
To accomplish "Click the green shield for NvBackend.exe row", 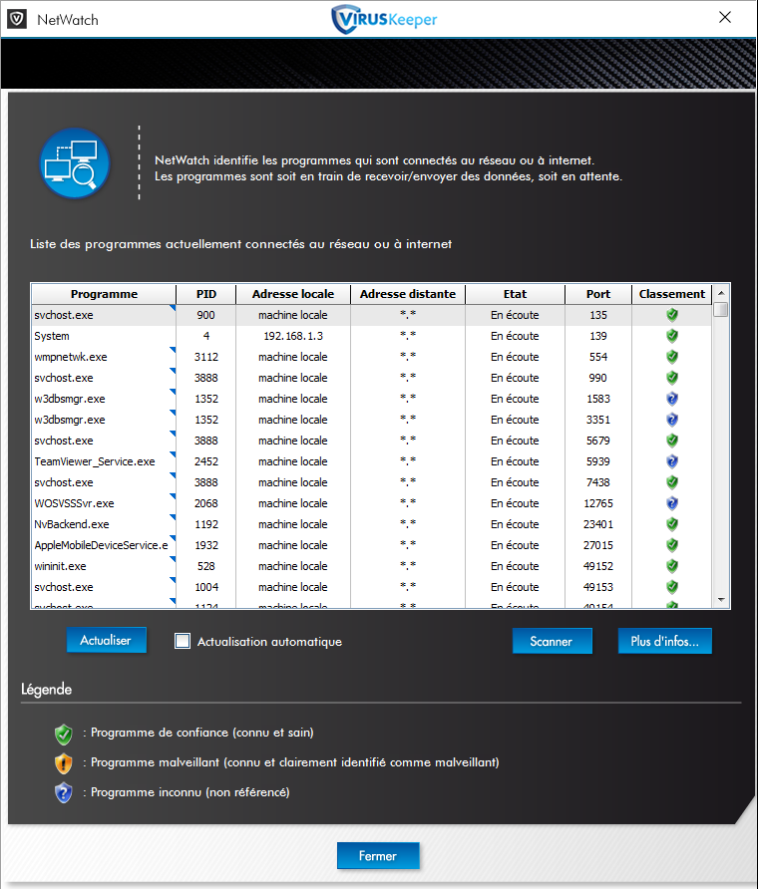I will [672, 524].
